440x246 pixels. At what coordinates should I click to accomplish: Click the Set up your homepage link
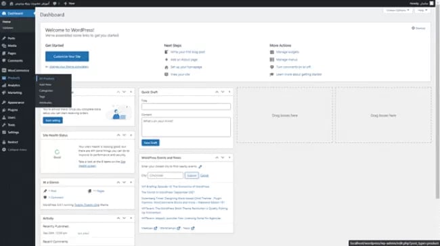pyautogui.click(x=186, y=67)
